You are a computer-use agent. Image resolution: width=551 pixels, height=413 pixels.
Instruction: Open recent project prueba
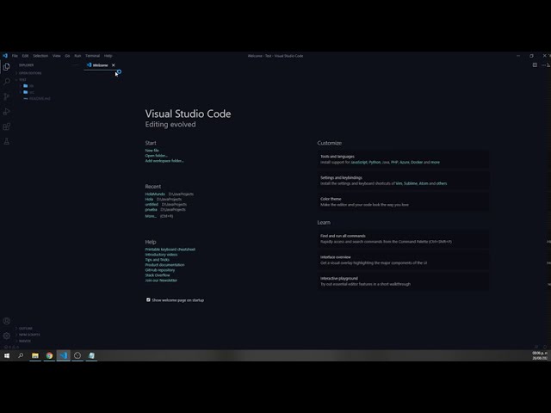152,210
